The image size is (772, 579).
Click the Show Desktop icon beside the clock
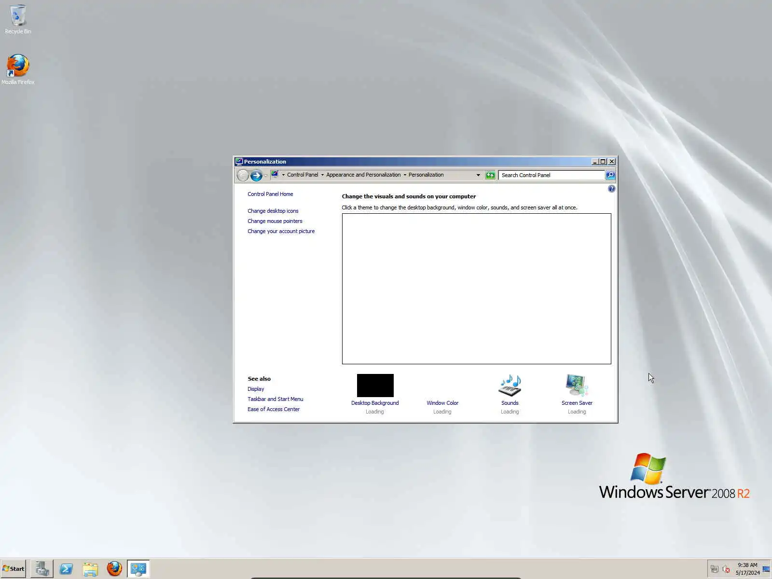click(x=766, y=569)
